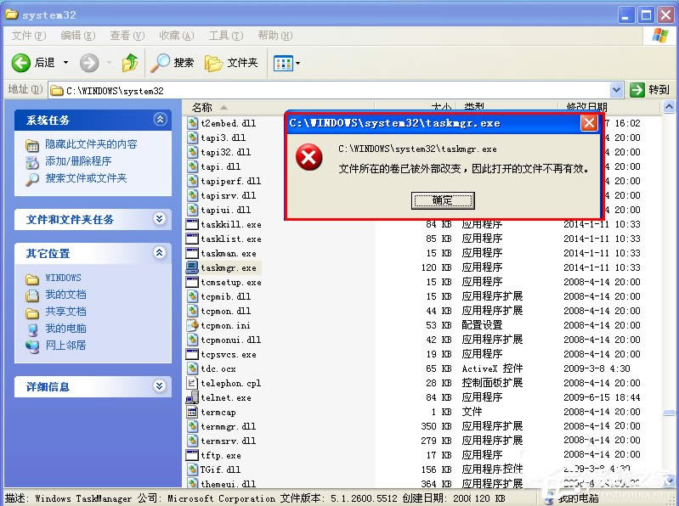This screenshot has width=679, height=506.
Task: Click the Up folder toolbar icon
Action: click(x=130, y=63)
